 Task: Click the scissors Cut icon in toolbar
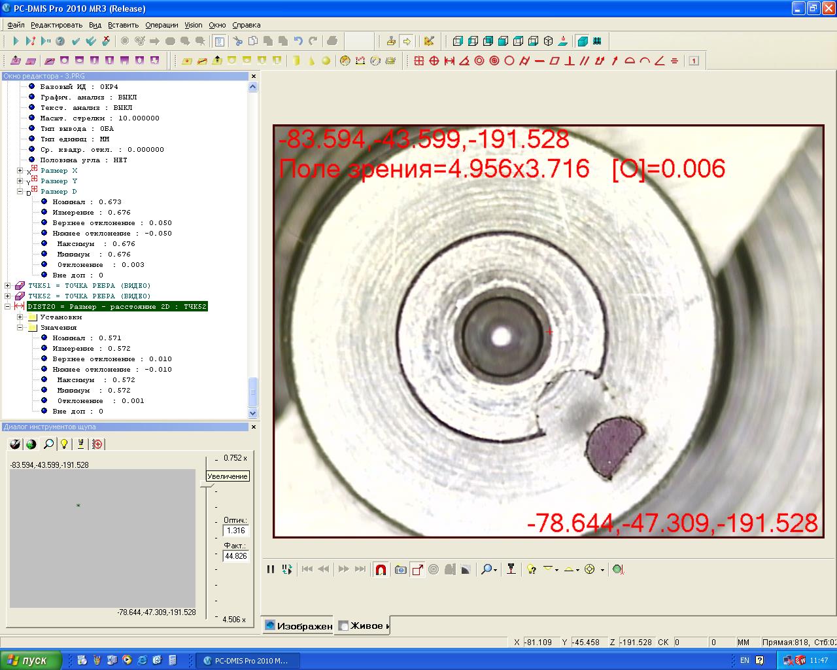click(x=238, y=41)
